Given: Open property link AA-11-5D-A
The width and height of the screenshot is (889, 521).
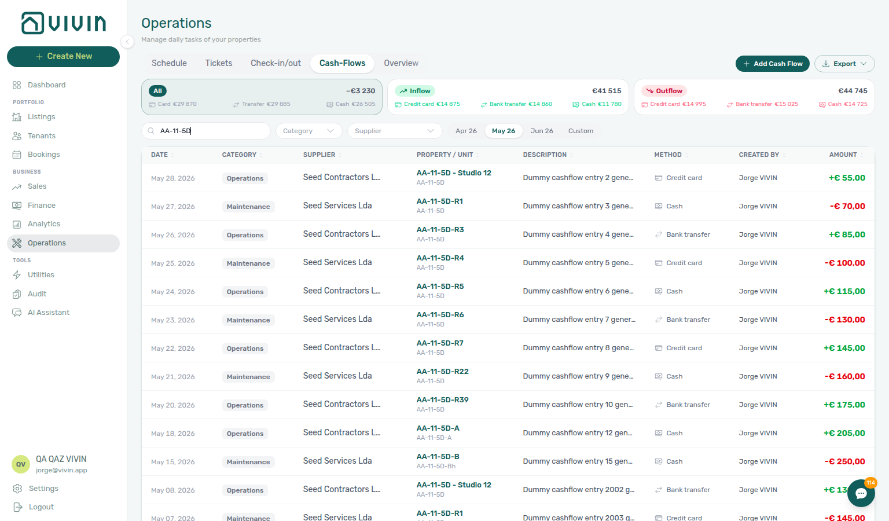Looking at the screenshot, I should coord(438,428).
